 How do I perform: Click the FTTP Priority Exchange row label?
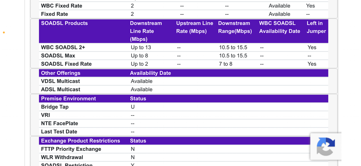(71, 149)
